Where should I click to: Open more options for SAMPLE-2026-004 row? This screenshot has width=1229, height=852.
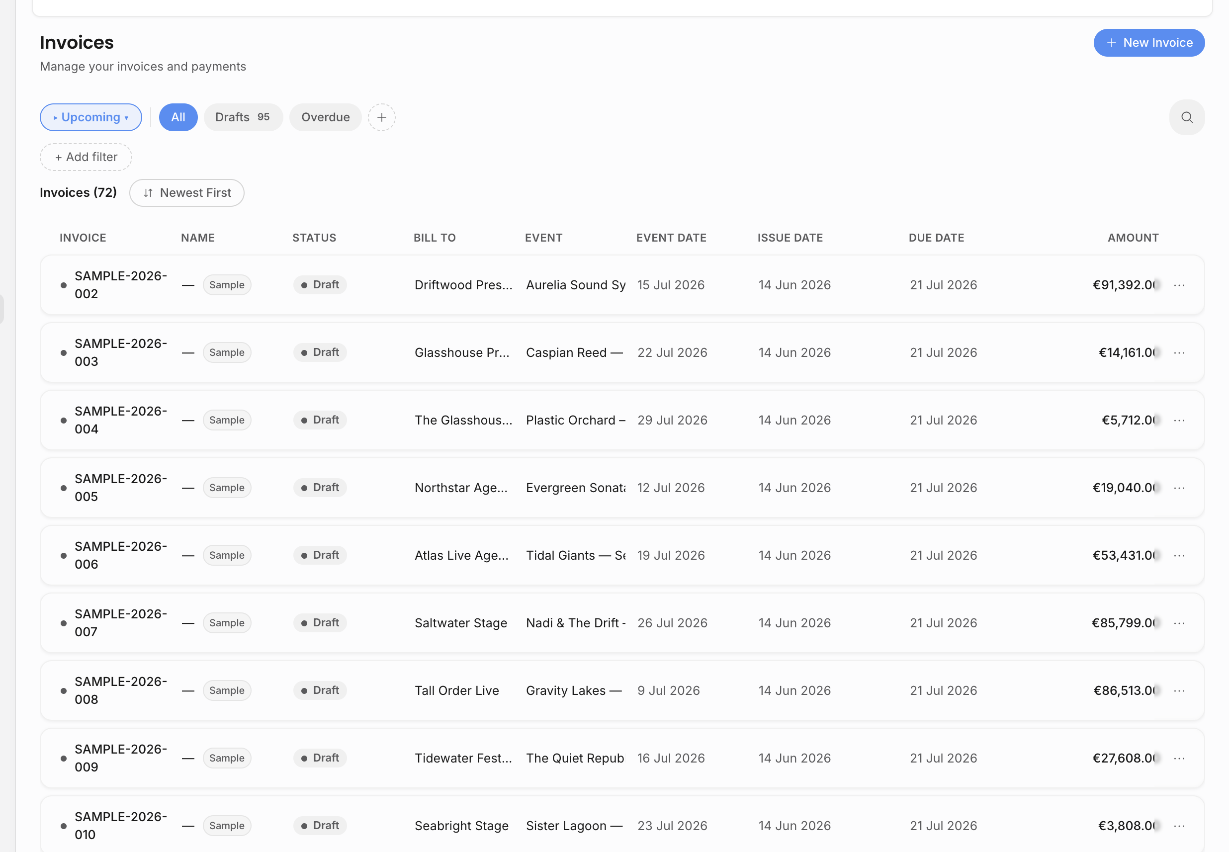coord(1179,421)
